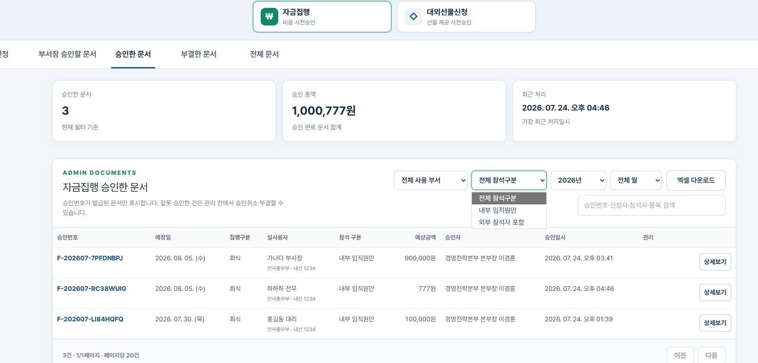Open the 2026년 year dropdown
The image size is (758, 363).
[x=578, y=180]
